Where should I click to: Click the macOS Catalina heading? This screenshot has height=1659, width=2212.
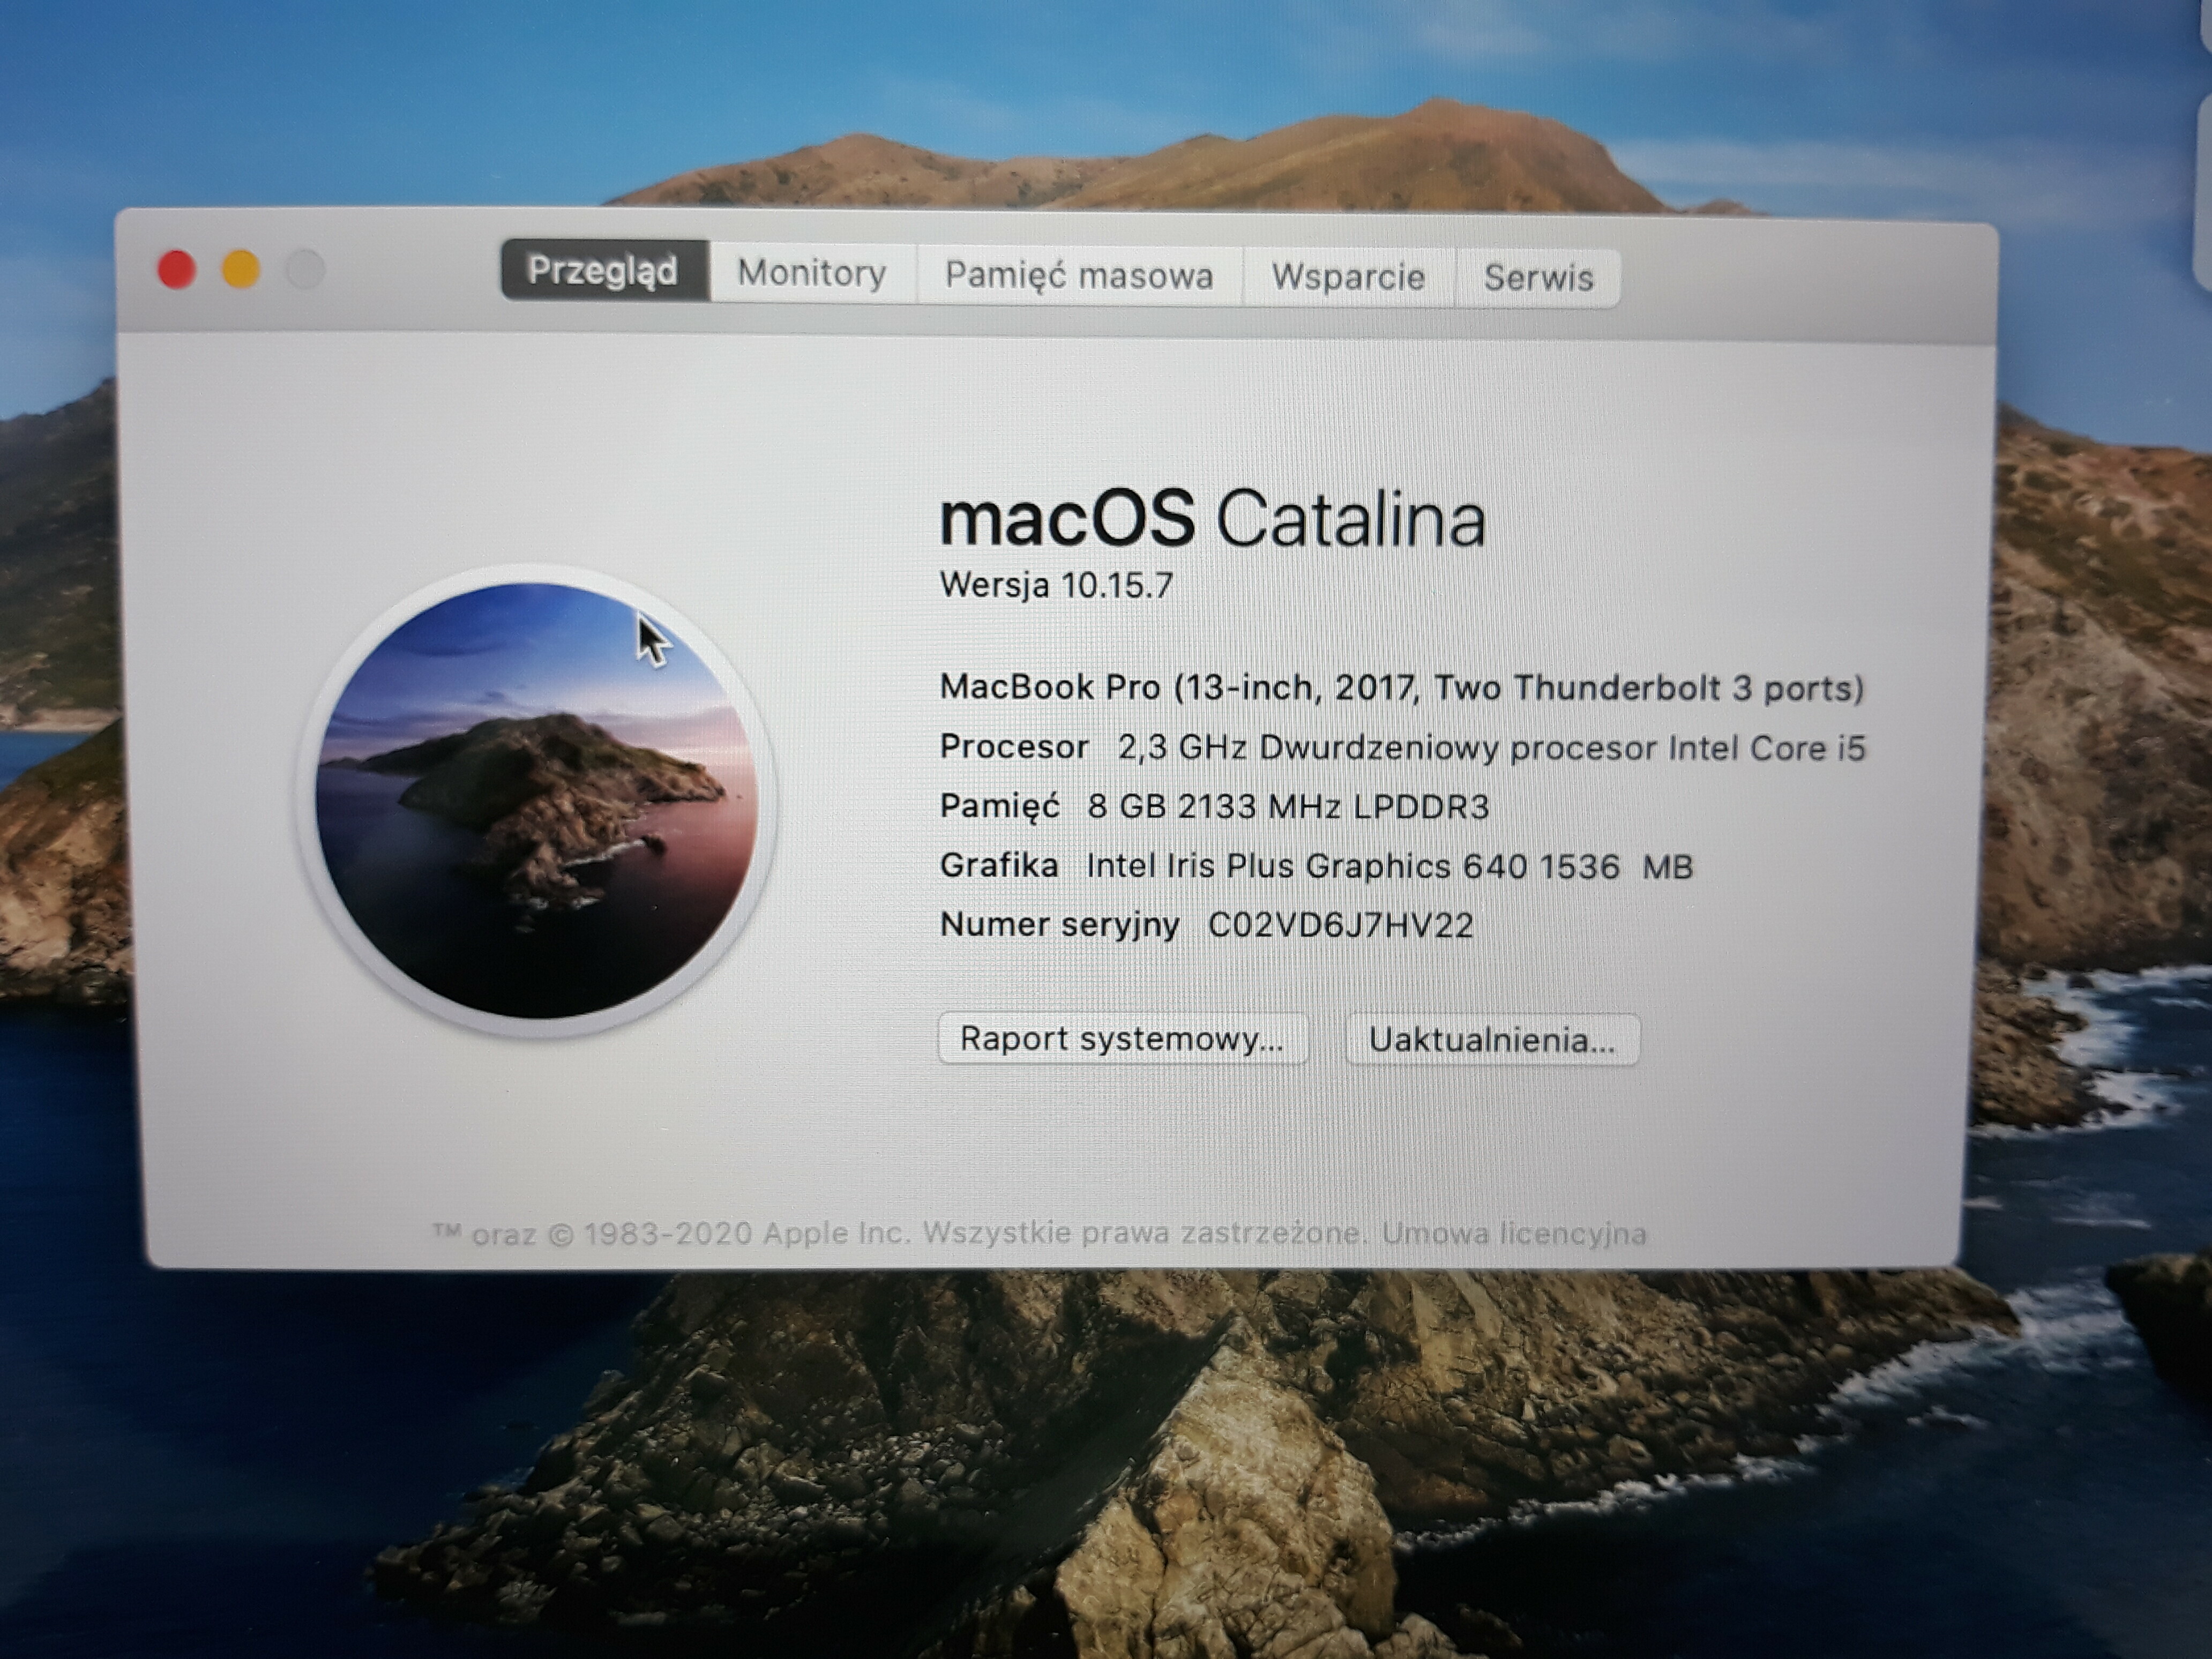1212,520
